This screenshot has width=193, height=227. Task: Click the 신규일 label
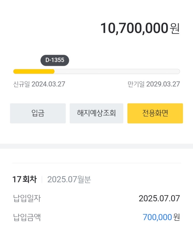tap(21, 84)
